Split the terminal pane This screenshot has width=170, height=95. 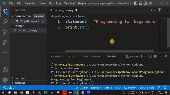[150, 56]
